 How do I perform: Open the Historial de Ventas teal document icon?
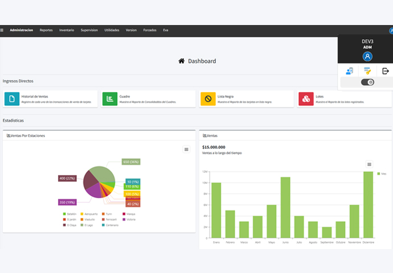coord(11,99)
